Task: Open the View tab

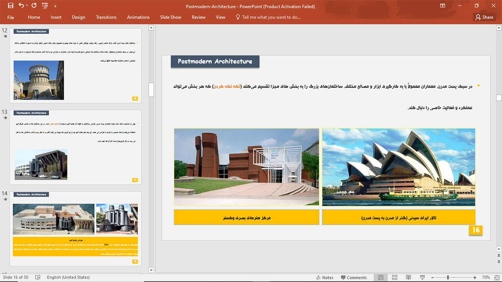Action: point(221,17)
